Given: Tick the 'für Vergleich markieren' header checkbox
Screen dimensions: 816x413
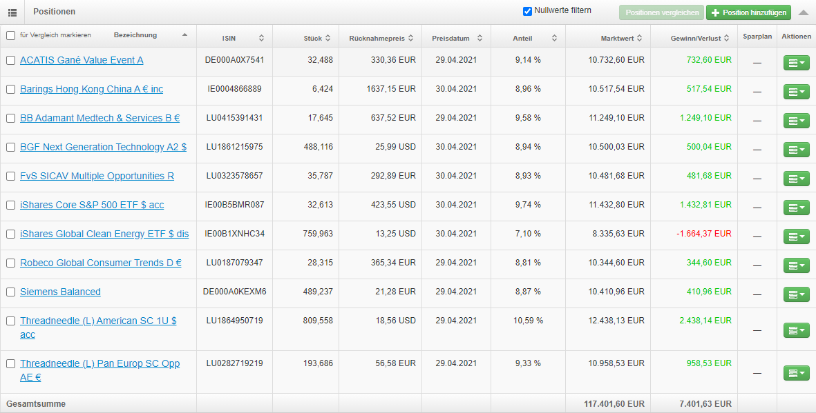Looking at the screenshot, I should (10, 35).
